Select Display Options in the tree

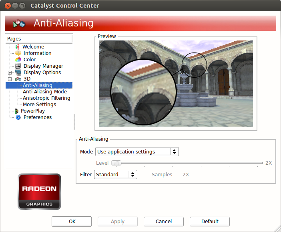pos(42,72)
